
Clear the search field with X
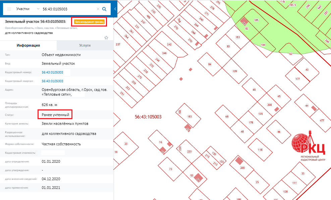98,9
